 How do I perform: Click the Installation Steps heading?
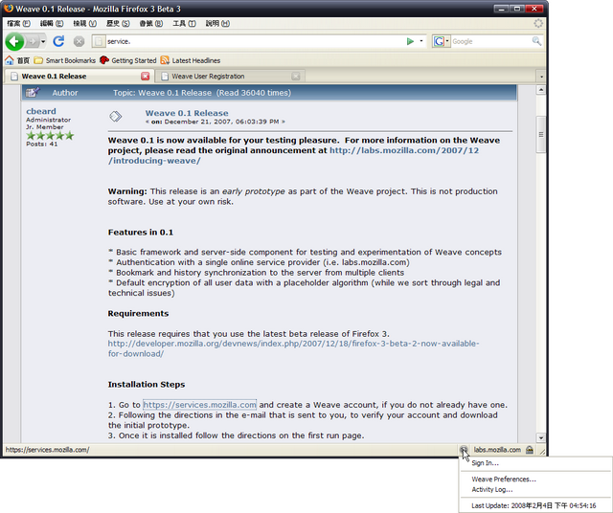tap(147, 385)
